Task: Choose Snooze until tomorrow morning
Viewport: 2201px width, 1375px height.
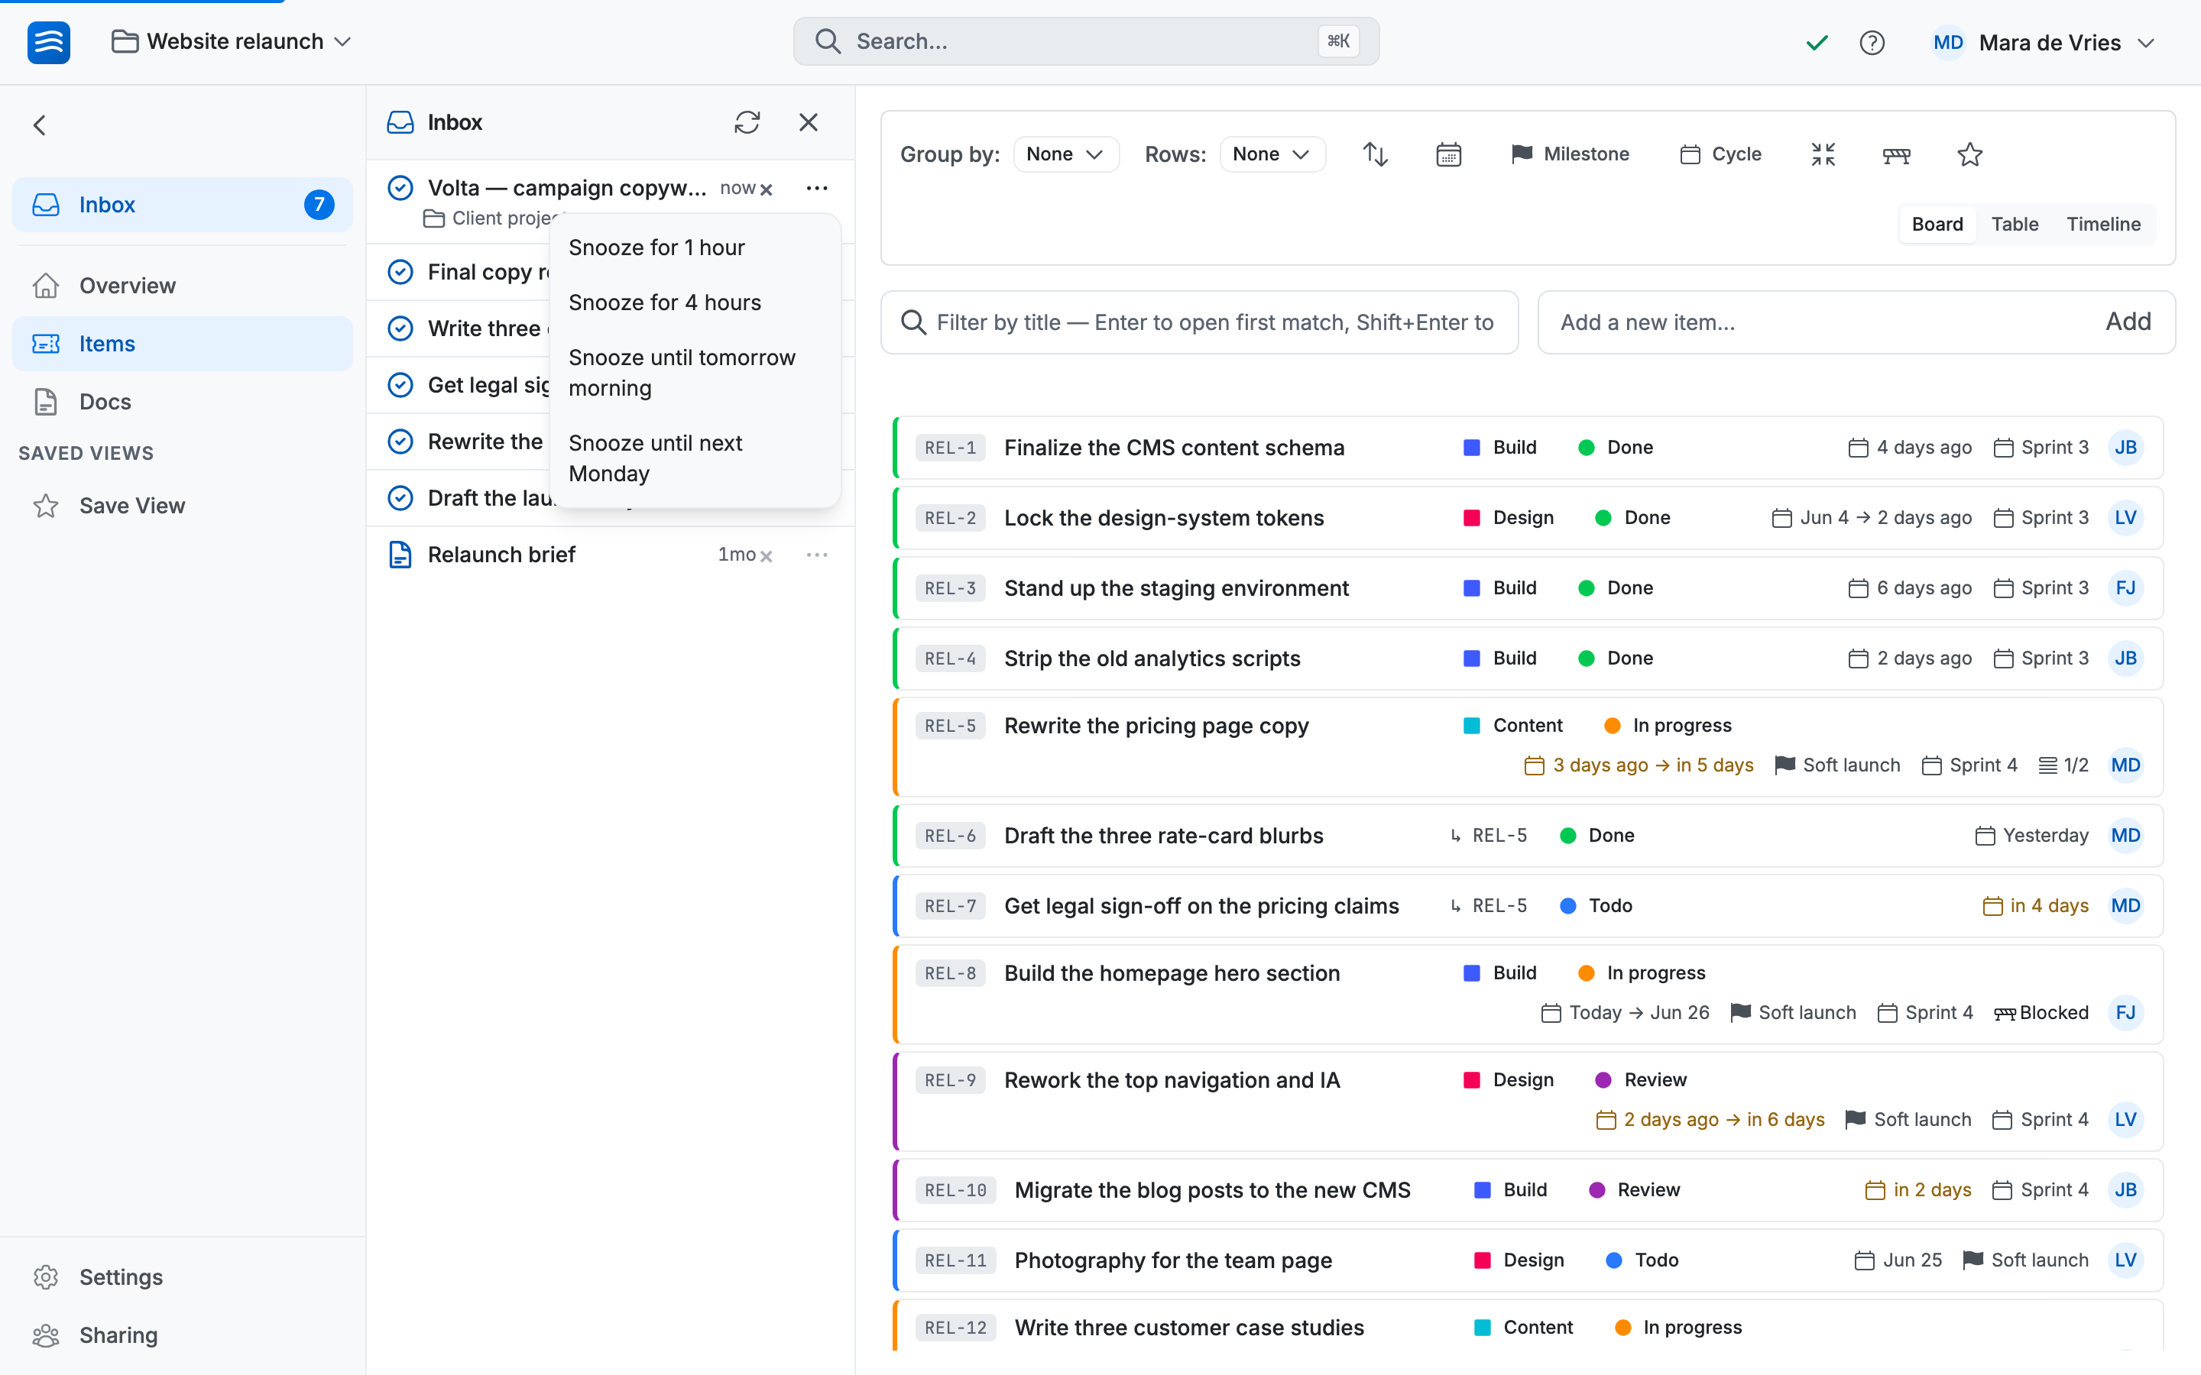Action: 695,373
